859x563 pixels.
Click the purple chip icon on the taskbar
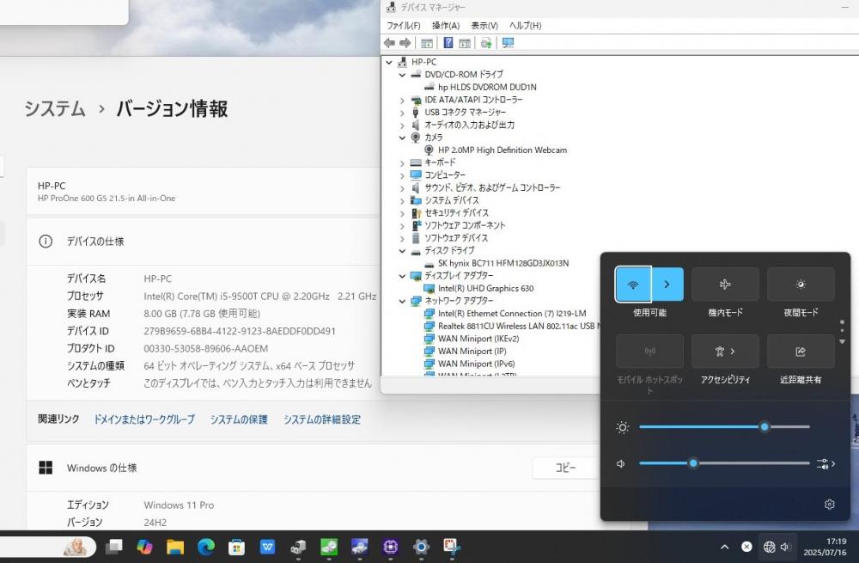[x=390, y=547]
